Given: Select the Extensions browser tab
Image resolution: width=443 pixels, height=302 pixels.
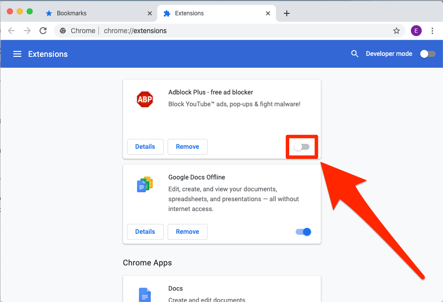Looking at the screenshot, I should coord(217,13).
